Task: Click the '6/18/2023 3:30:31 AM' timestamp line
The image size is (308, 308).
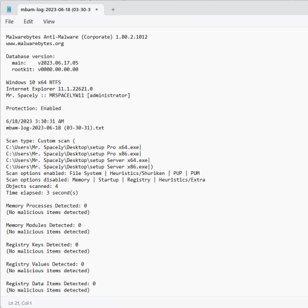Action: [35, 121]
